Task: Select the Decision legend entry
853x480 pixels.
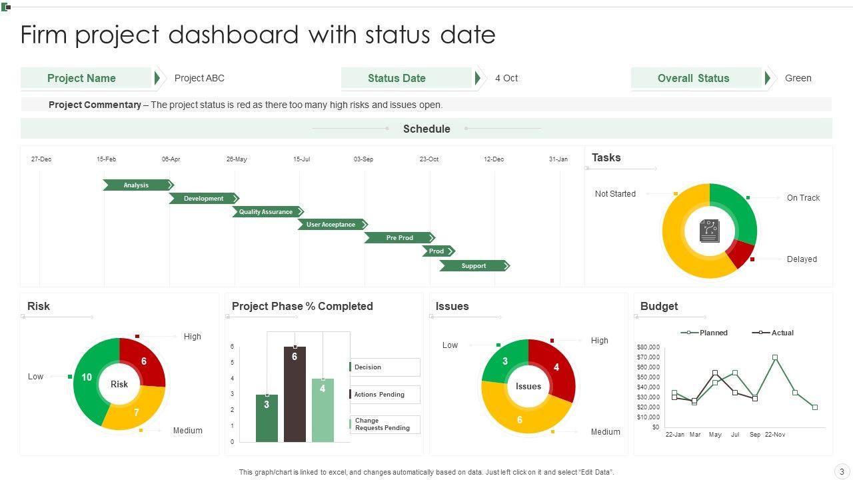Action: pyautogui.click(x=385, y=367)
